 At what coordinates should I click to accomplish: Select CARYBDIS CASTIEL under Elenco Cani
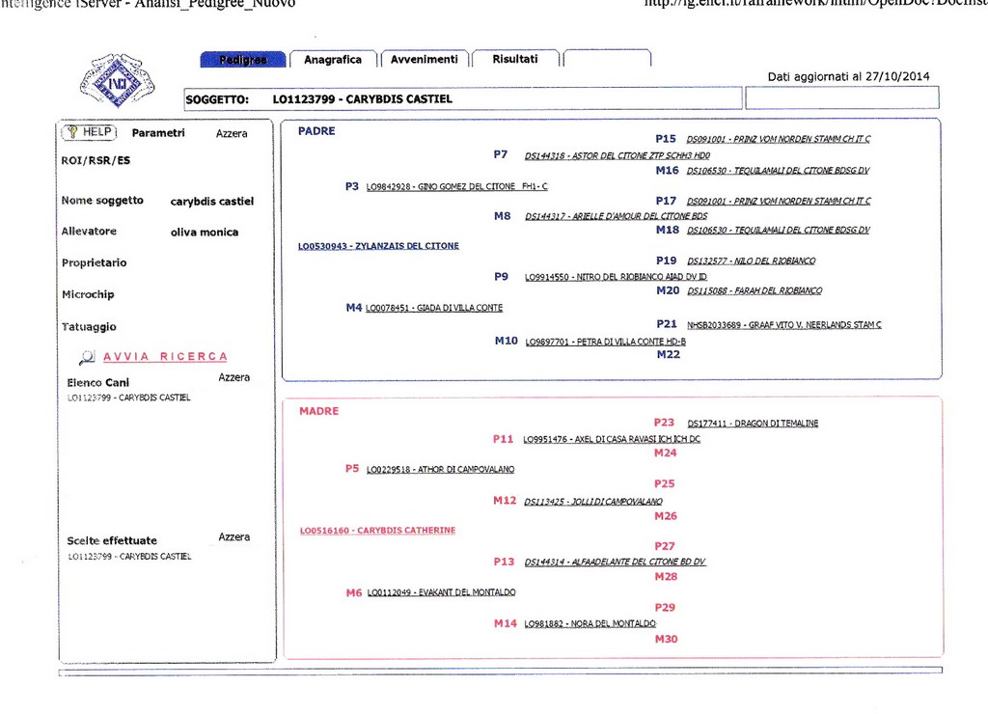pos(128,398)
